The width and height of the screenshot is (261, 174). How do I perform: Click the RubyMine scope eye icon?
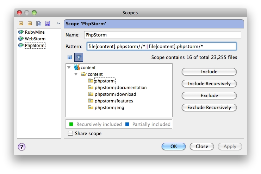click(21, 32)
